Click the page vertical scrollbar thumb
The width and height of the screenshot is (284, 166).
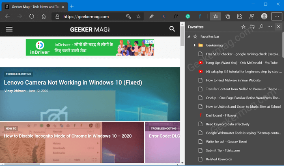click(x=183, y=36)
